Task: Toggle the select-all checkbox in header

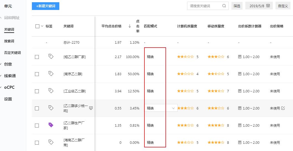Action: coord(37,26)
